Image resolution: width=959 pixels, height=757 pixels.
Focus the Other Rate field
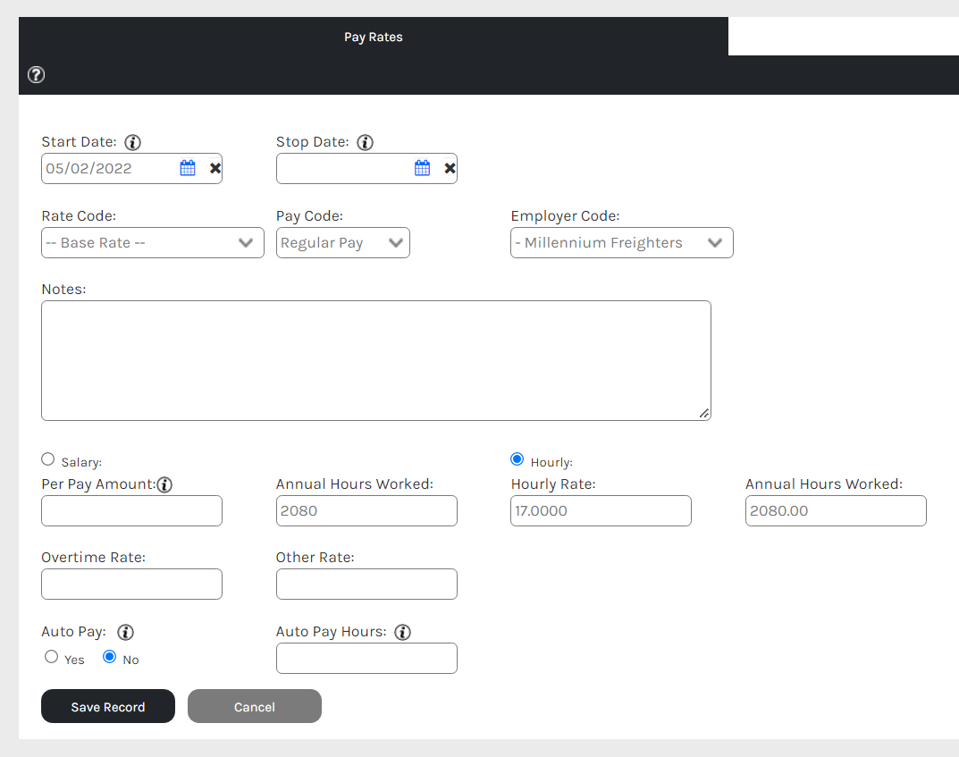[366, 584]
